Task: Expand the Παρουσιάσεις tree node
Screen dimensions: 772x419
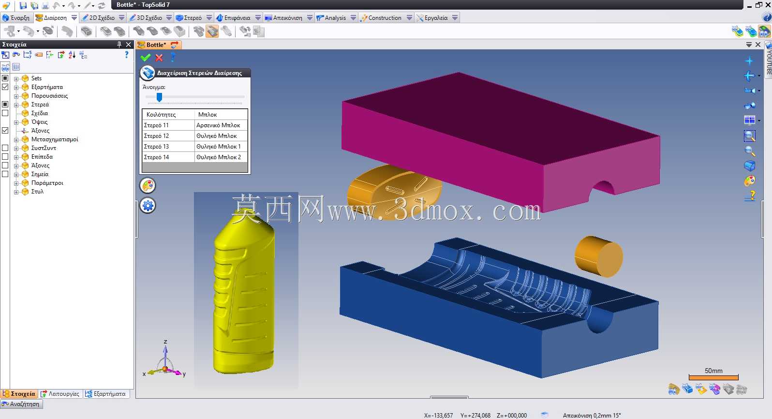Action: (x=16, y=96)
